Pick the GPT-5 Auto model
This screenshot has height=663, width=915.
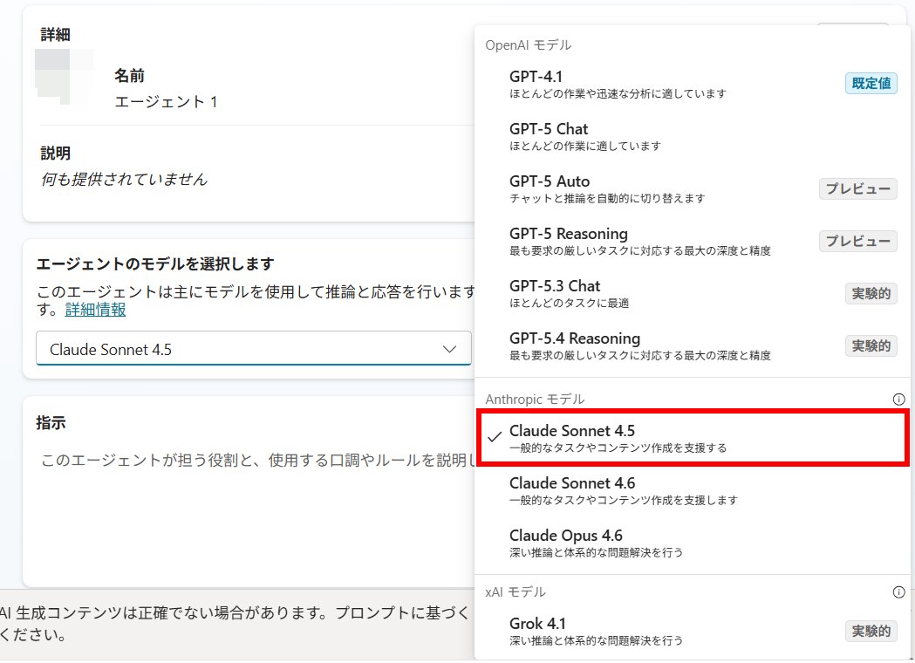pos(692,189)
